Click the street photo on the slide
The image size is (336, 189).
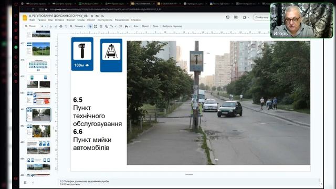pos(218,103)
